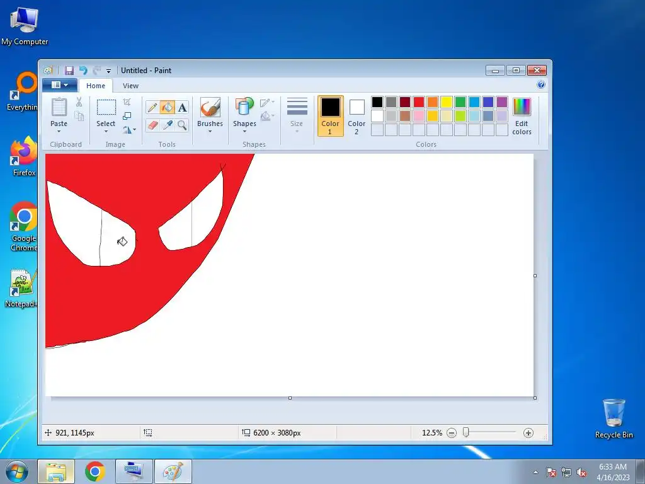Select the Fill with color bucket tool
Screen dimensions: 645x484
167,108
